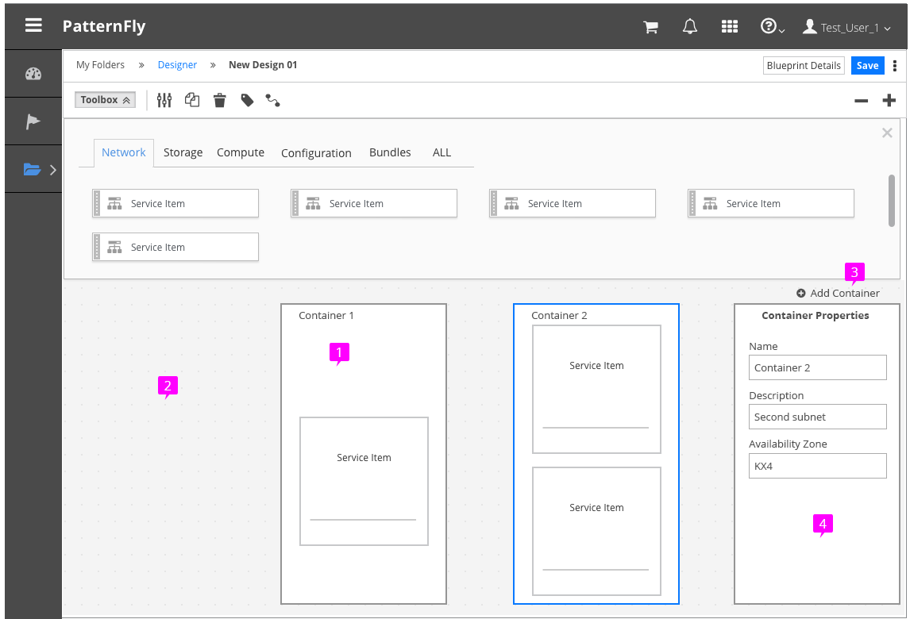Zoom in with plus icon
This screenshot has height=619, width=910.
(889, 100)
